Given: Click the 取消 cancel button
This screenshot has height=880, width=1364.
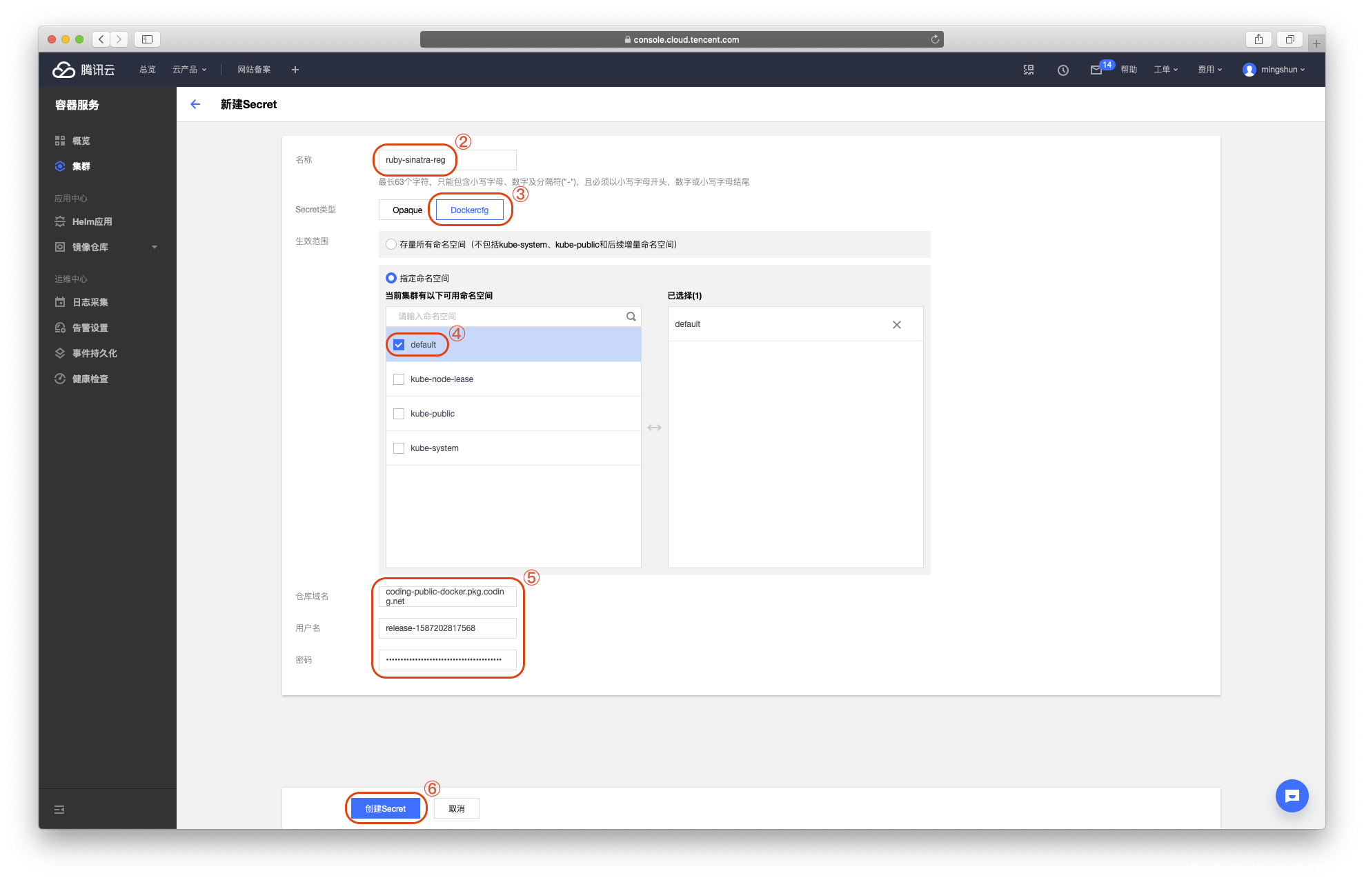Looking at the screenshot, I should pyautogui.click(x=456, y=808).
